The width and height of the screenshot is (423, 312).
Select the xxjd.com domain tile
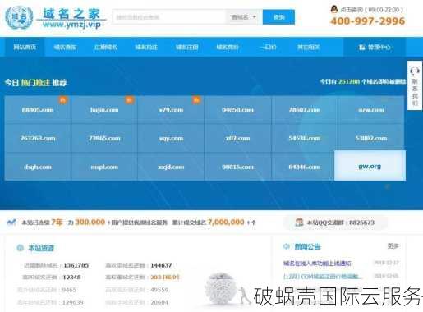[171, 167]
